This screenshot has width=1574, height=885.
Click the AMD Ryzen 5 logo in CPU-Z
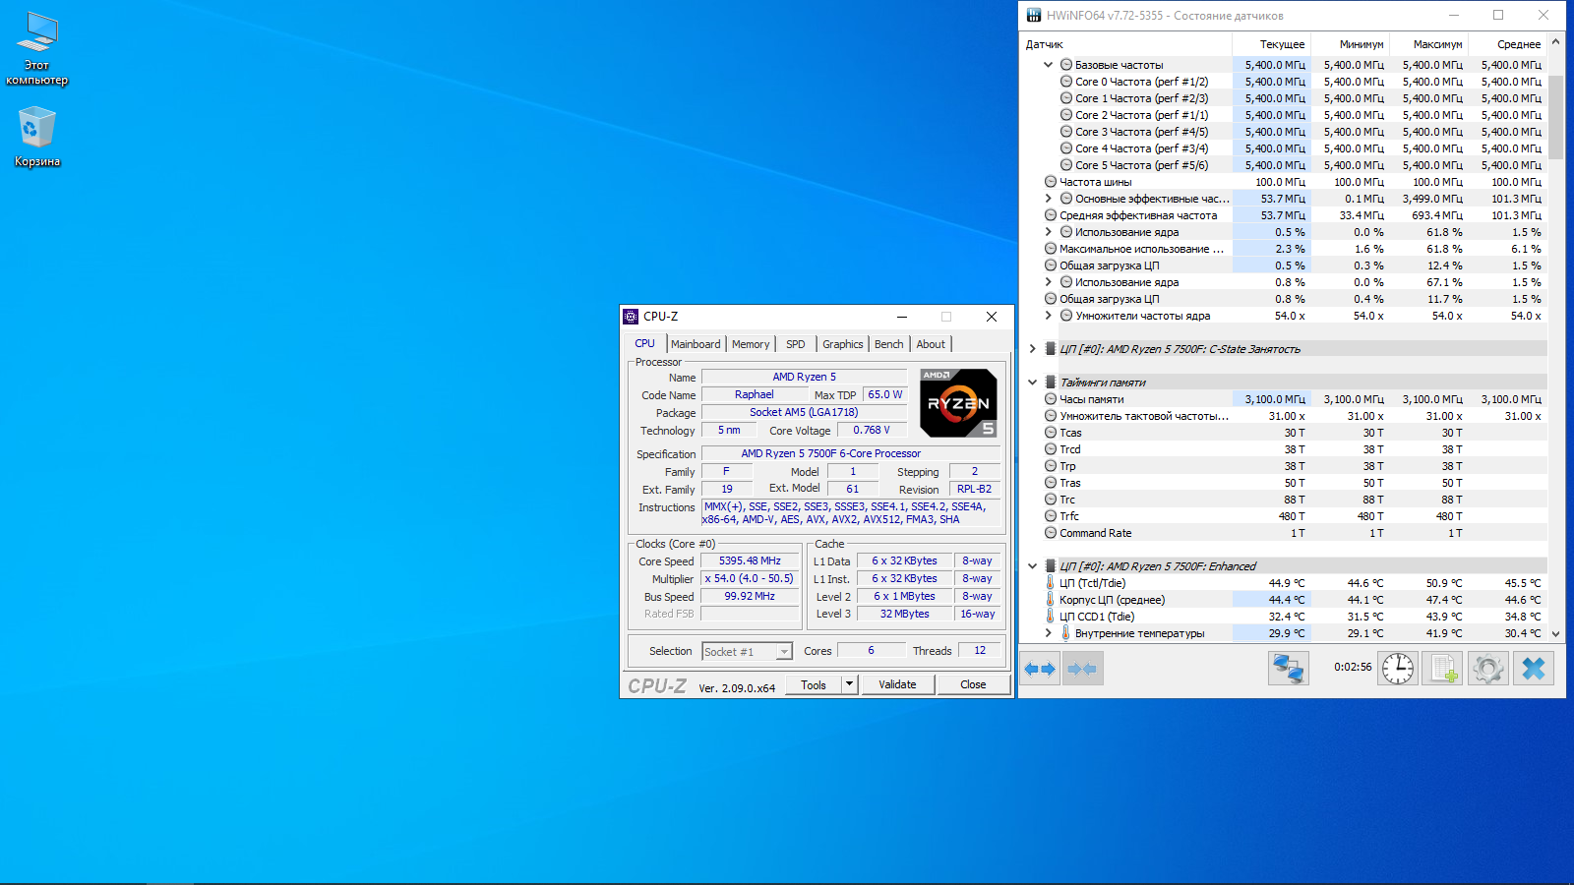tap(958, 403)
